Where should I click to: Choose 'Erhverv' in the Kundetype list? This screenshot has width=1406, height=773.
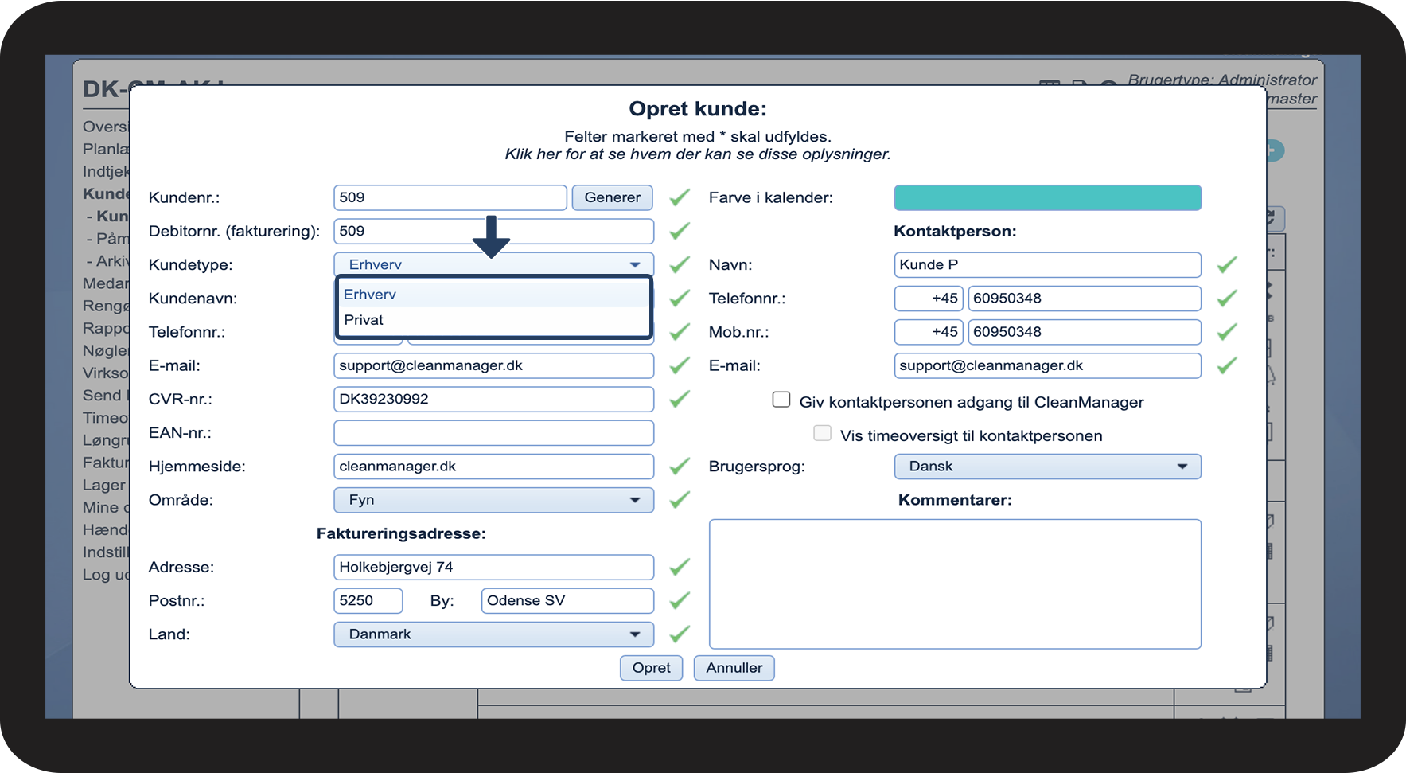370,295
